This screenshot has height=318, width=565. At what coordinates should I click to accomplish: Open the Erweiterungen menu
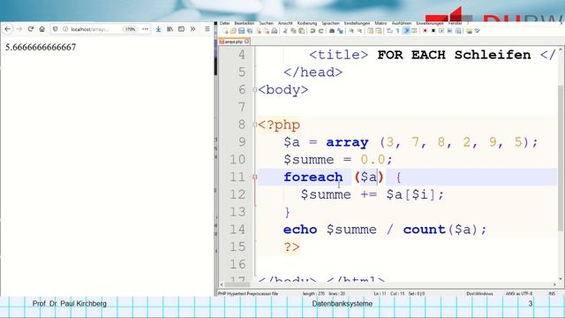430,23
